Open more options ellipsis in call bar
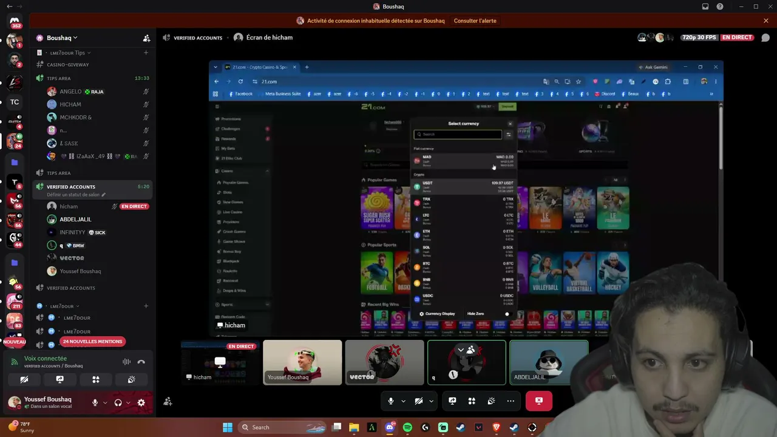 click(511, 401)
